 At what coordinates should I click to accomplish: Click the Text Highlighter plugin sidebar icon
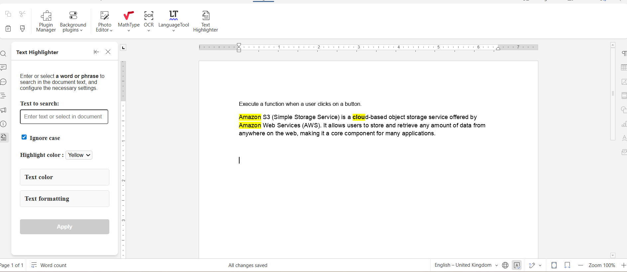coord(3,137)
